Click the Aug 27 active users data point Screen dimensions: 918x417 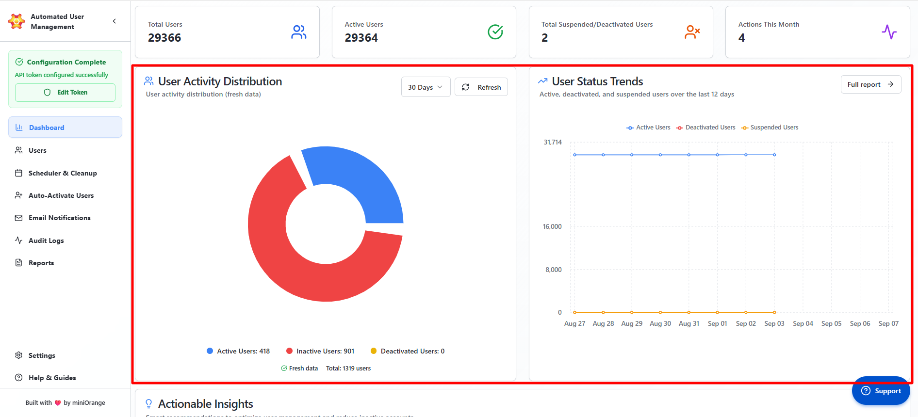click(x=575, y=155)
